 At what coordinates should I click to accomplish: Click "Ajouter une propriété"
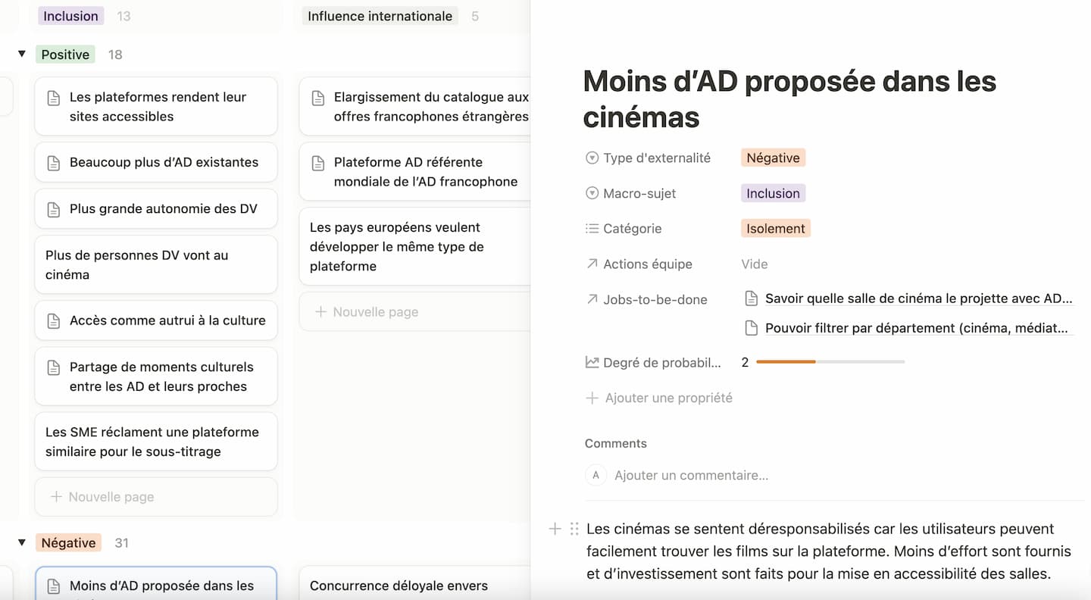667,397
